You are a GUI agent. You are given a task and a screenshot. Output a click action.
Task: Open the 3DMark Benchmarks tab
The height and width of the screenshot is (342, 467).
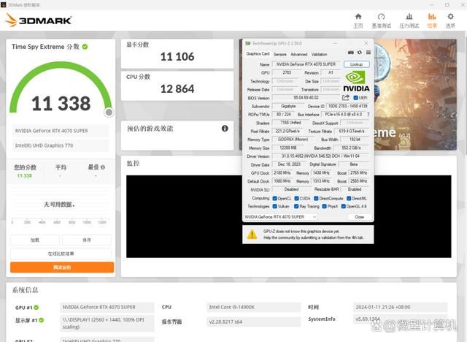coord(381,20)
